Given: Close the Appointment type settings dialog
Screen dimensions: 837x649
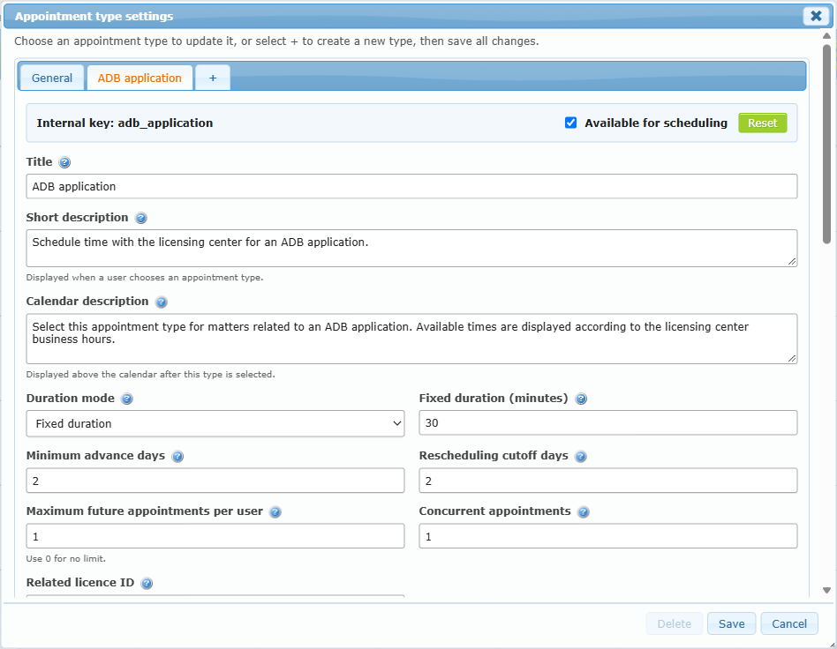Looking at the screenshot, I should click(x=816, y=16).
